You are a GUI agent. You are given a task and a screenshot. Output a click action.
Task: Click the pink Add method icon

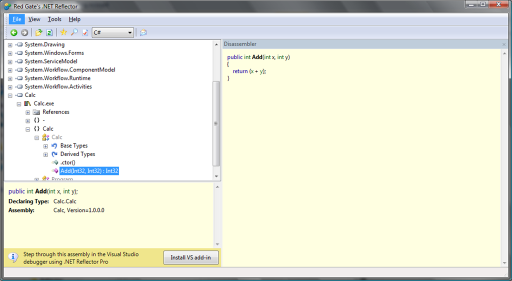pos(55,171)
